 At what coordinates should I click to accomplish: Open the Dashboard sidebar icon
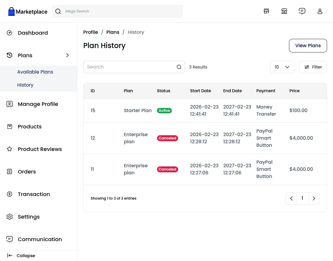click(x=10, y=33)
